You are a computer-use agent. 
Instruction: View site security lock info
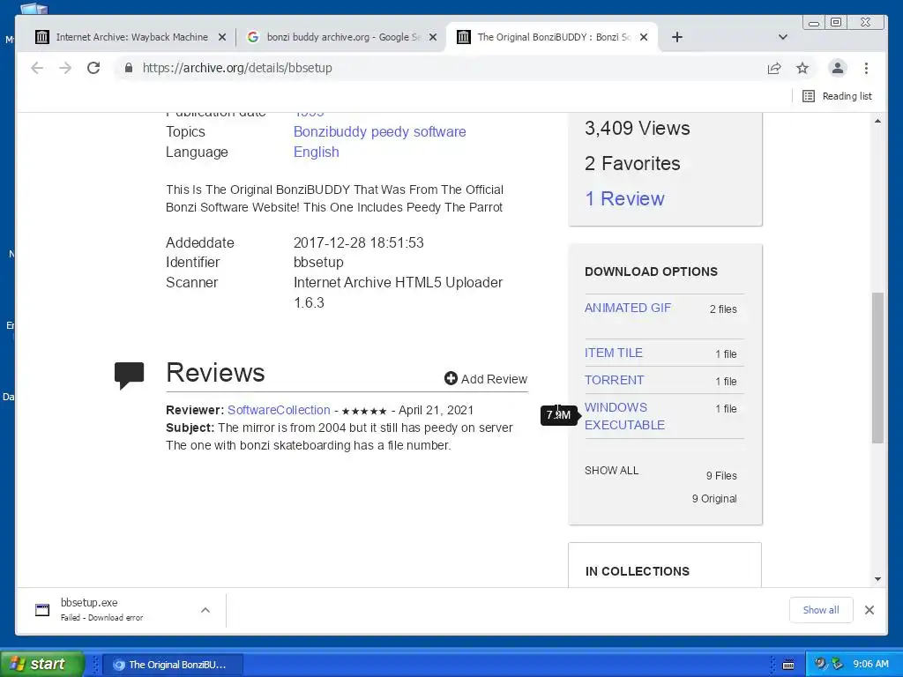(129, 68)
